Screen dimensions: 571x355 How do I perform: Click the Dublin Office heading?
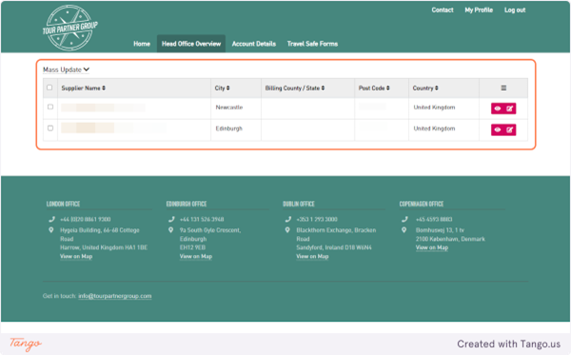[299, 204]
